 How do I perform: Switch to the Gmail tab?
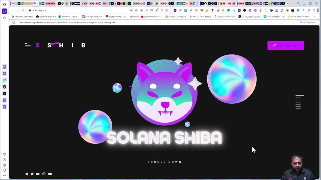[x=13, y=3]
